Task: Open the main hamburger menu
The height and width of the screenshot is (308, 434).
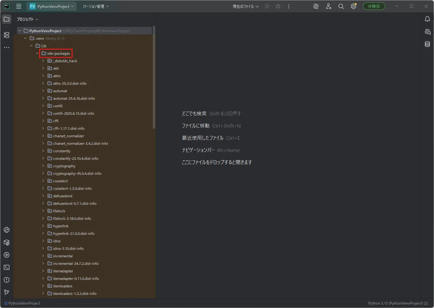Action: 19,6
